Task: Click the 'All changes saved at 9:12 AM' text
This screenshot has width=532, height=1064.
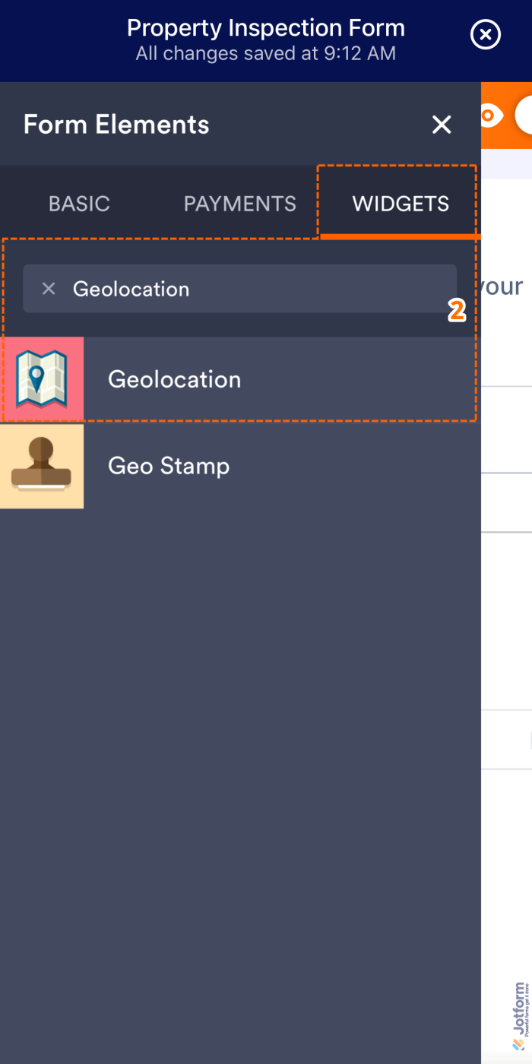Action: pos(265,53)
